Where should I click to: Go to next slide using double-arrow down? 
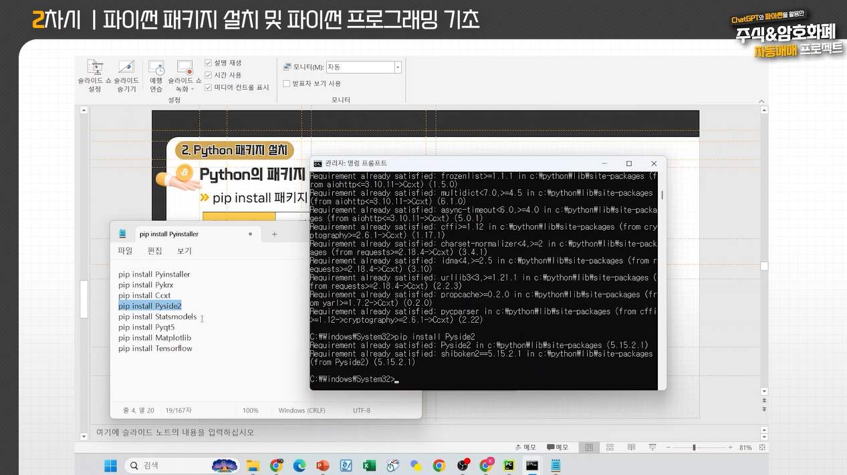764,408
